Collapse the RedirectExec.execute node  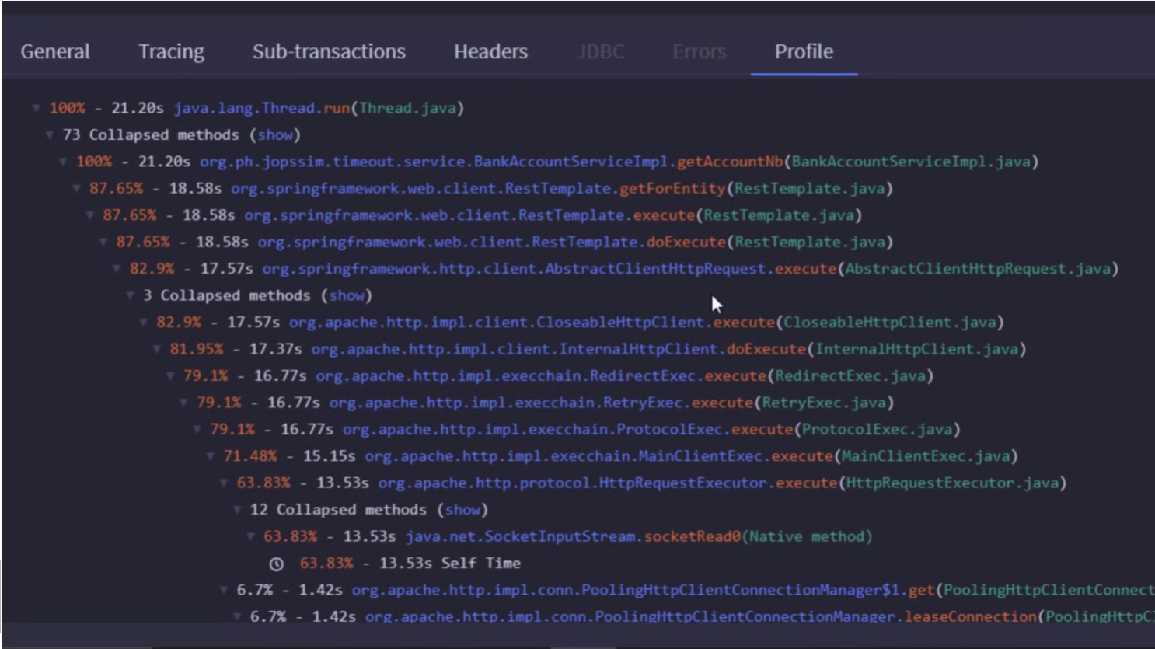(x=170, y=376)
